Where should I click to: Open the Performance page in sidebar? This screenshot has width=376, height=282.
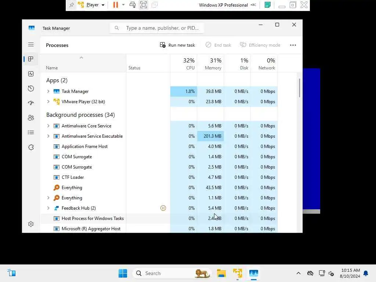tap(31, 73)
